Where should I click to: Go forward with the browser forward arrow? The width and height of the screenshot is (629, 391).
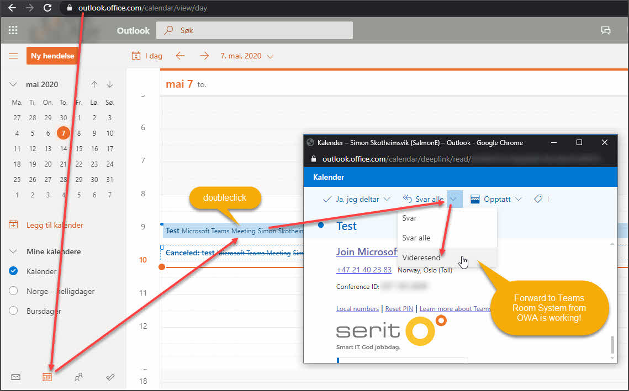(x=30, y=8)
